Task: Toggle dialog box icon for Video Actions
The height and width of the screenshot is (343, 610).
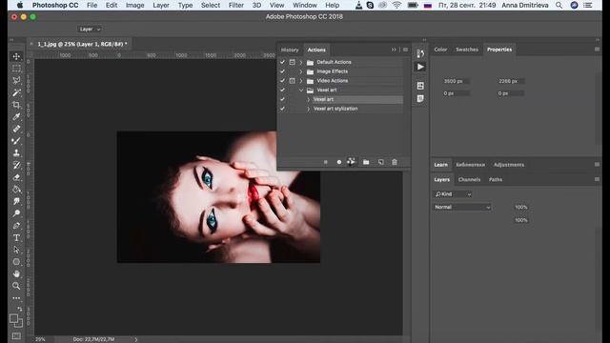Action: click(293, 81)
